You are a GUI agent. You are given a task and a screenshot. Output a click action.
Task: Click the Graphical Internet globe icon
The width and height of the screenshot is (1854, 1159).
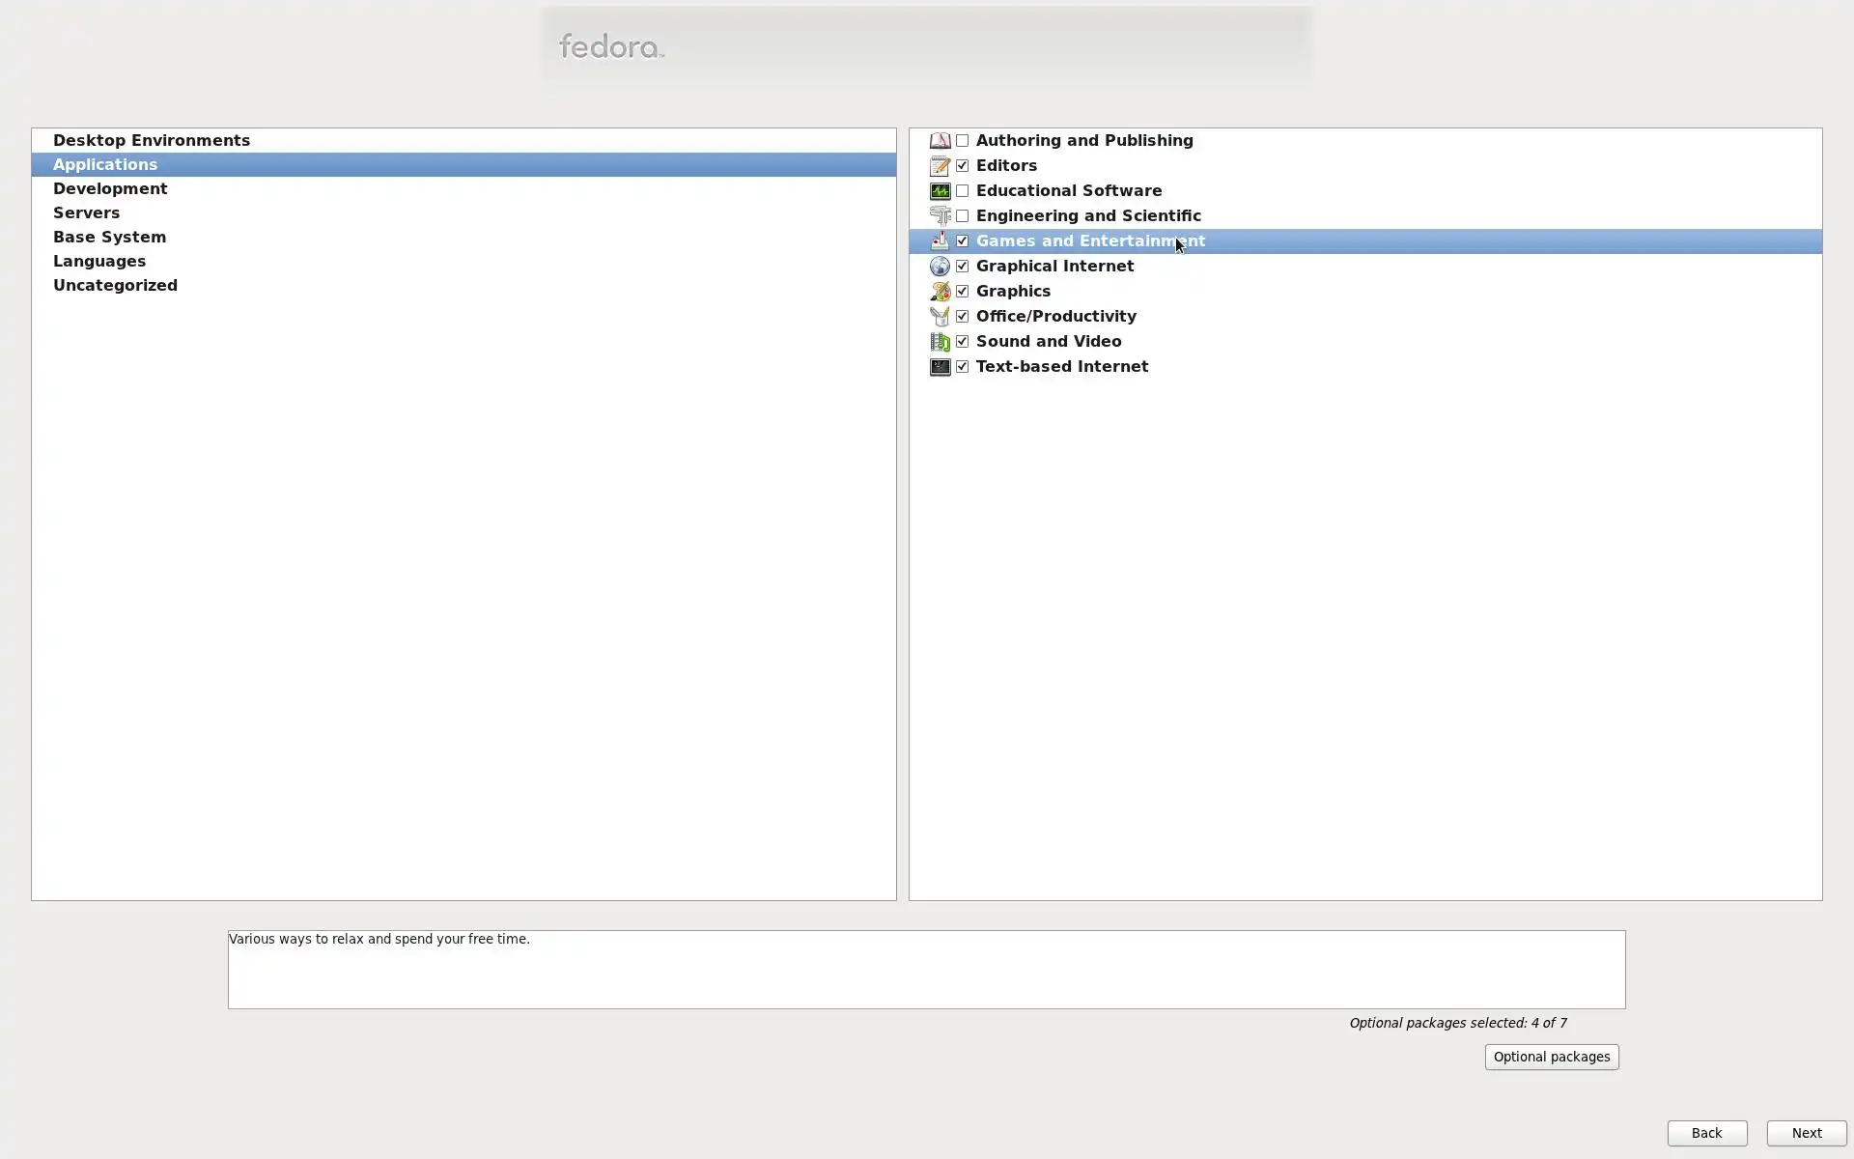pos(940,267)
